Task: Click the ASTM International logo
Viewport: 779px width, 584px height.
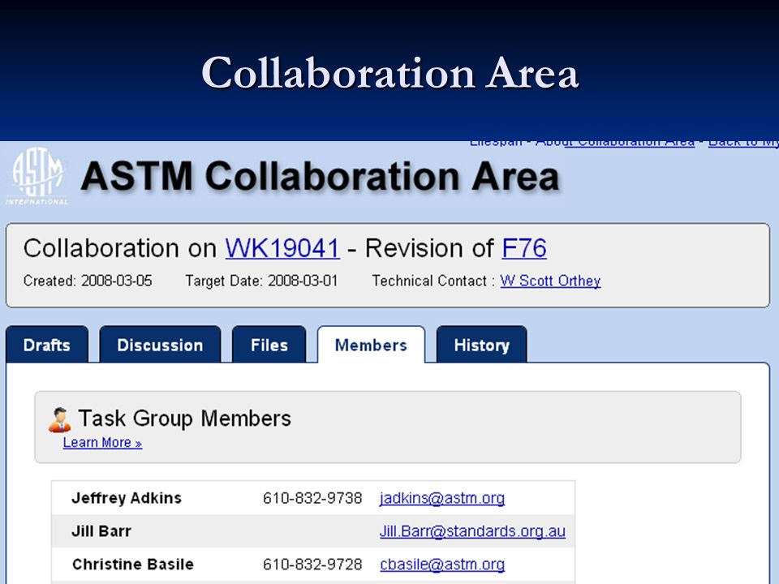Action: pyautogui.click(x=37, y=176)
